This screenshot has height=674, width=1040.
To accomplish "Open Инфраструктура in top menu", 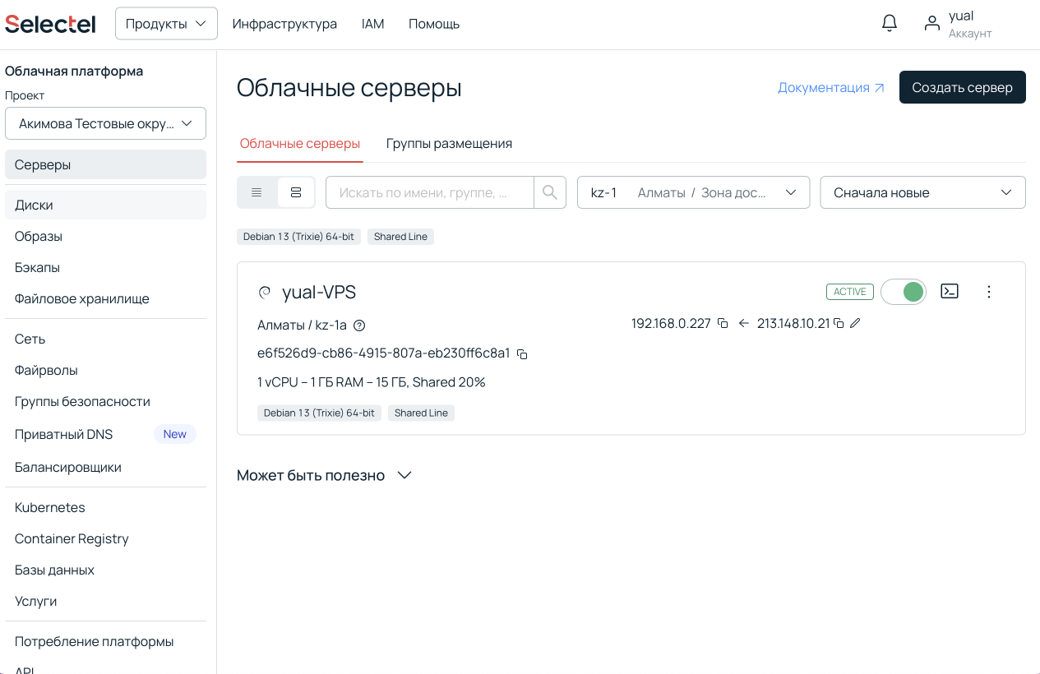I will tap(284, 24).
